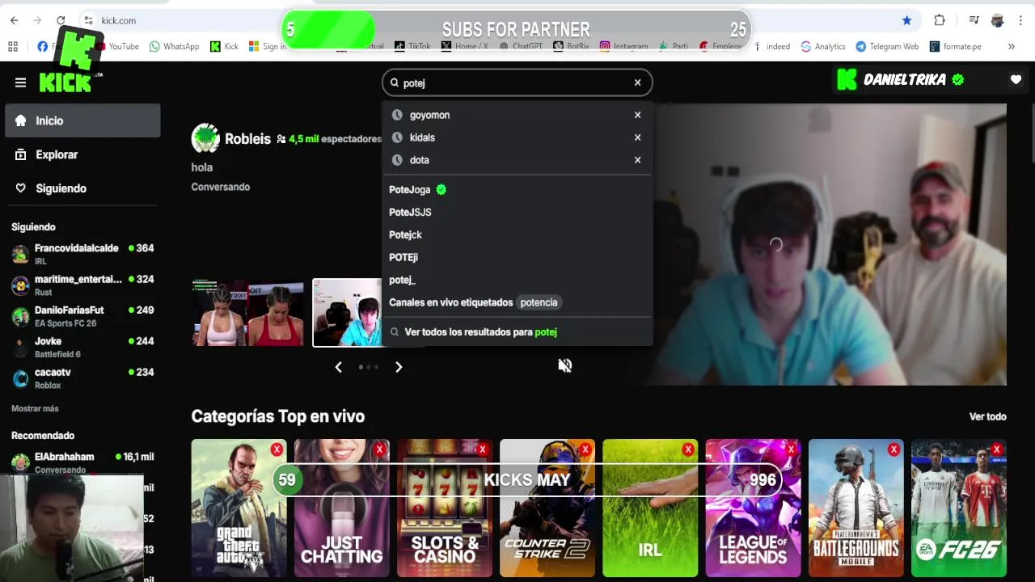Clear the search box text

[x=637, y=82]
